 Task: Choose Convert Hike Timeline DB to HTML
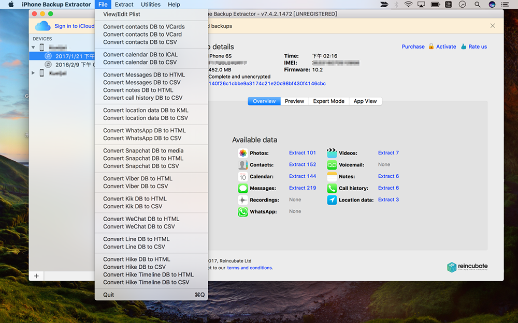click(x=151, y=274)
